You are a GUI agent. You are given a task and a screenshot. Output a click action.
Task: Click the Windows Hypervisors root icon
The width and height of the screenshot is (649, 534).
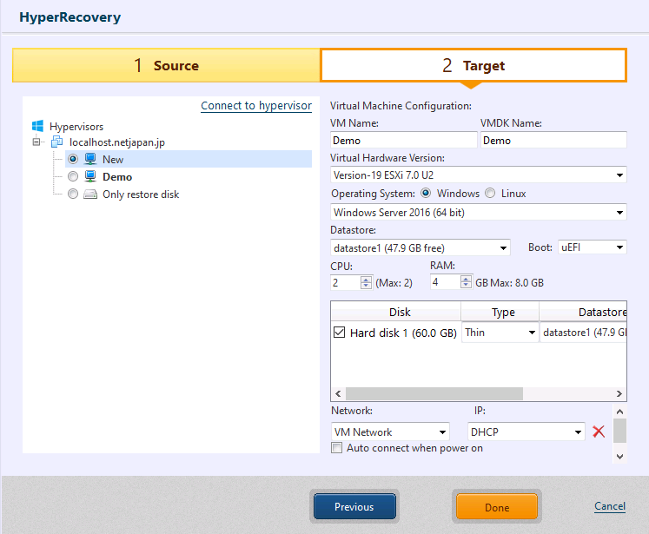(37, 127)
